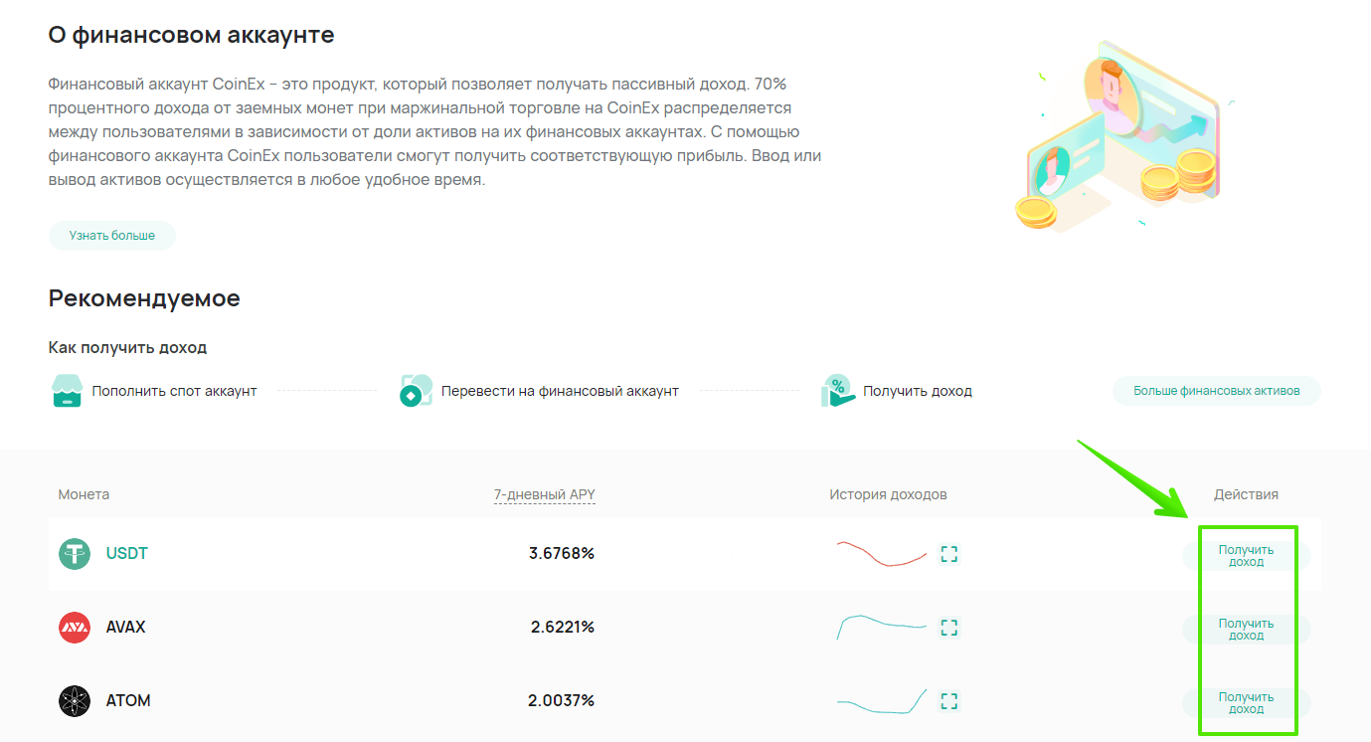Click the AVAX red coin logo
The image size is (1371, 742).
[x=75, y=628]
